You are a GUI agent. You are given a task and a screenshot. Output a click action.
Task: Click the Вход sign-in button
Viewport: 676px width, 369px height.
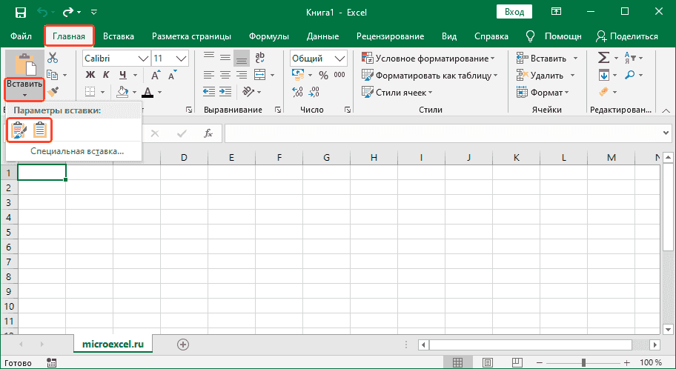[514, 12]
